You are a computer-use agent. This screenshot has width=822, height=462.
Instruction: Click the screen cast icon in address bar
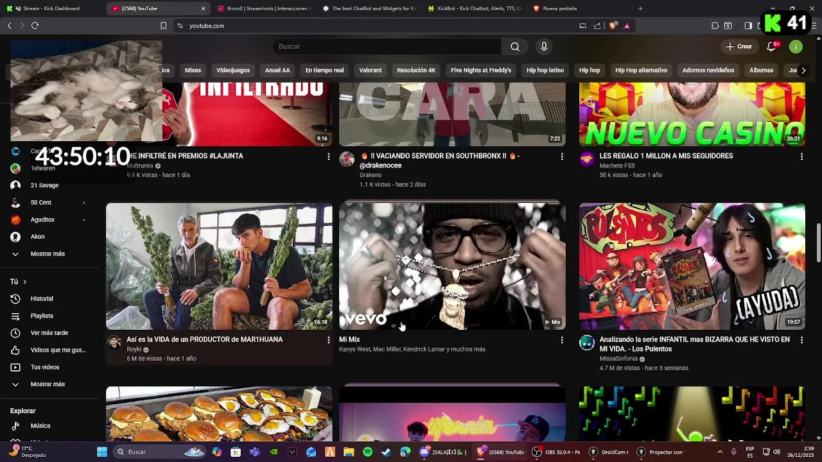pyautogui.click(x=582, y=26)
